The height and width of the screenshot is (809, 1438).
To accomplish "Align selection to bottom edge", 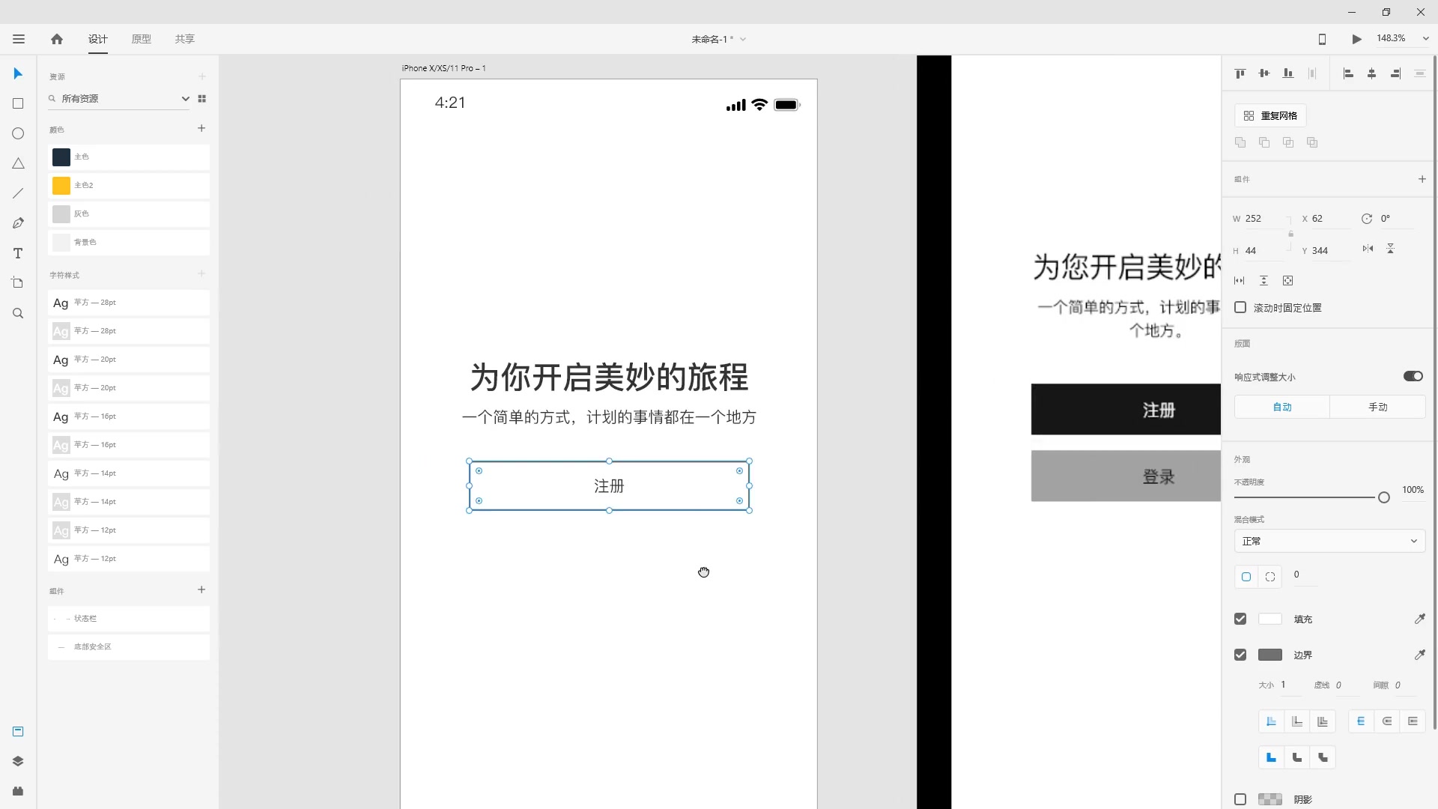I will [1288, 73].
